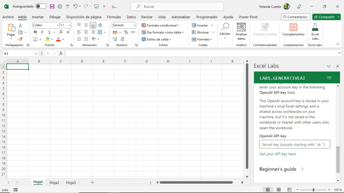The image size is (344, 193).
Task: Add a new sheet with plus button
Action: (x=92, y=182)
